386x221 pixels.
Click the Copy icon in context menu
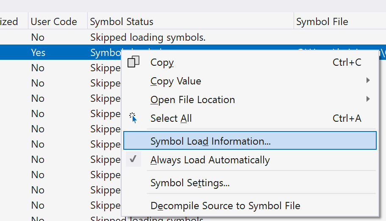(x=133, y=62)
